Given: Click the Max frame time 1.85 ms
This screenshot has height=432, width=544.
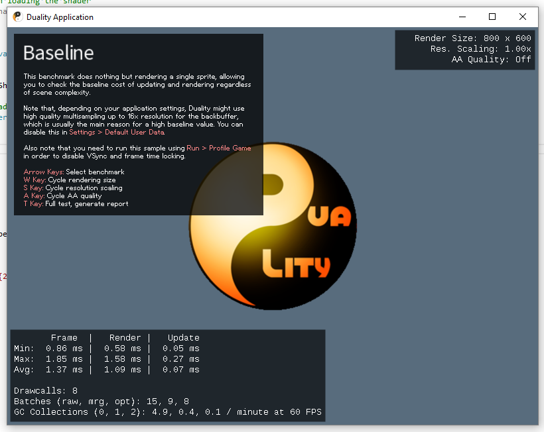Looking at the screenshot, I should coord(64,359).
